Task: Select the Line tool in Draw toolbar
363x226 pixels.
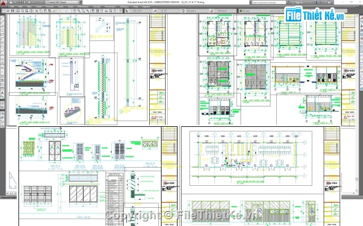Action: point(2,18)
